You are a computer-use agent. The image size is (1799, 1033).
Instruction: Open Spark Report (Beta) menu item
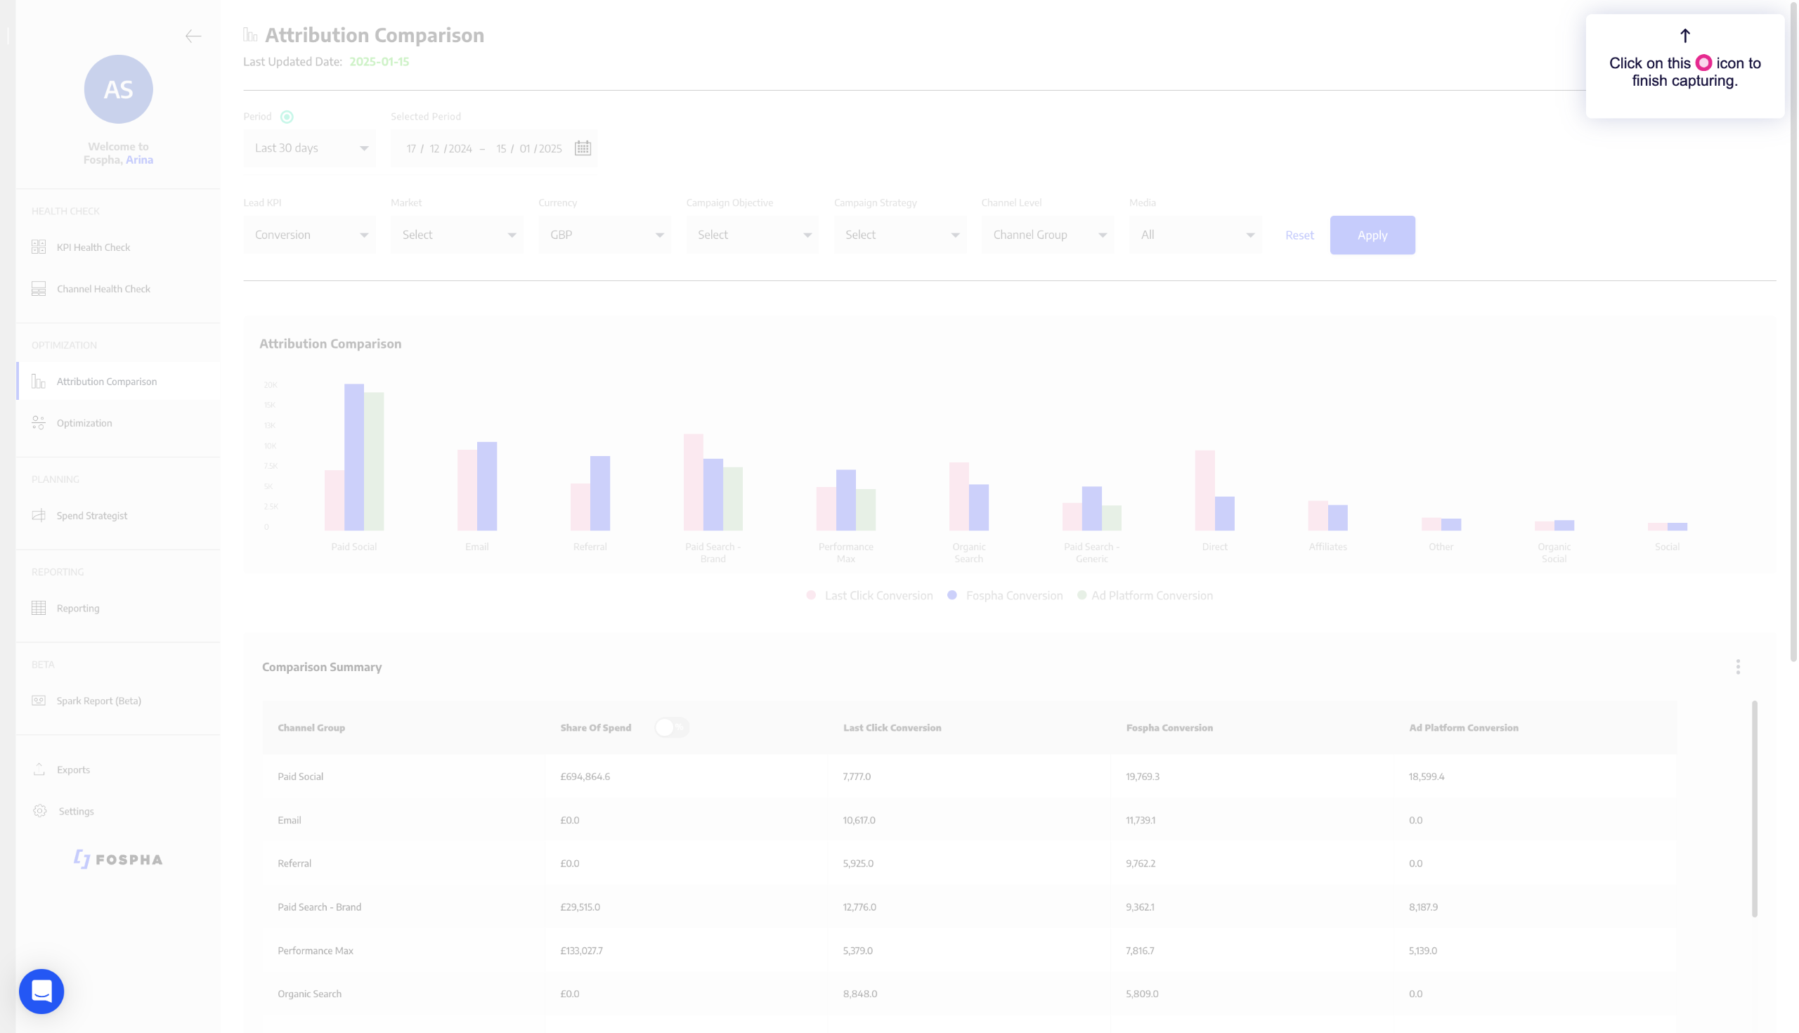click(98, 701)
